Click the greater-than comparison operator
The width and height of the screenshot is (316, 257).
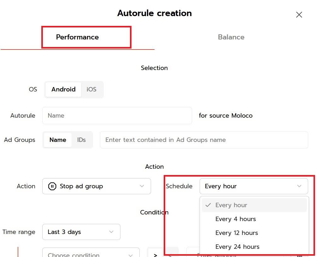click(155, 254)
